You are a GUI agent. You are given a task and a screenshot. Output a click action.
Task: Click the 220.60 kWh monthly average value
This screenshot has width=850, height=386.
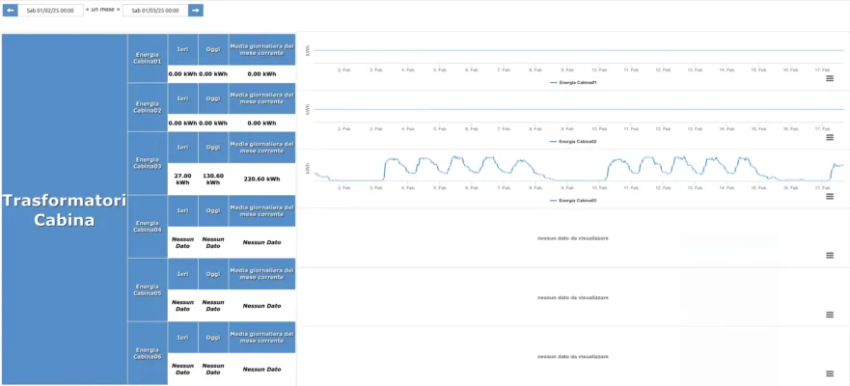[x=261, y=179]
